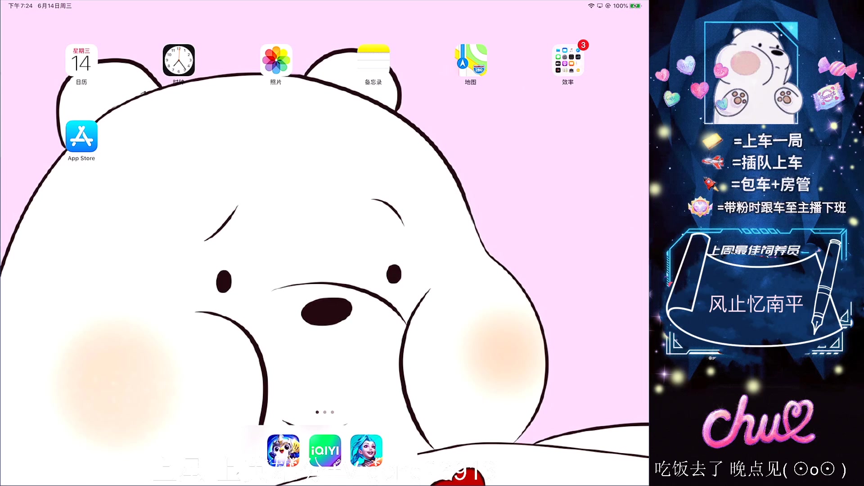Open the 效率 folder with badge 3

click(568, 60)
